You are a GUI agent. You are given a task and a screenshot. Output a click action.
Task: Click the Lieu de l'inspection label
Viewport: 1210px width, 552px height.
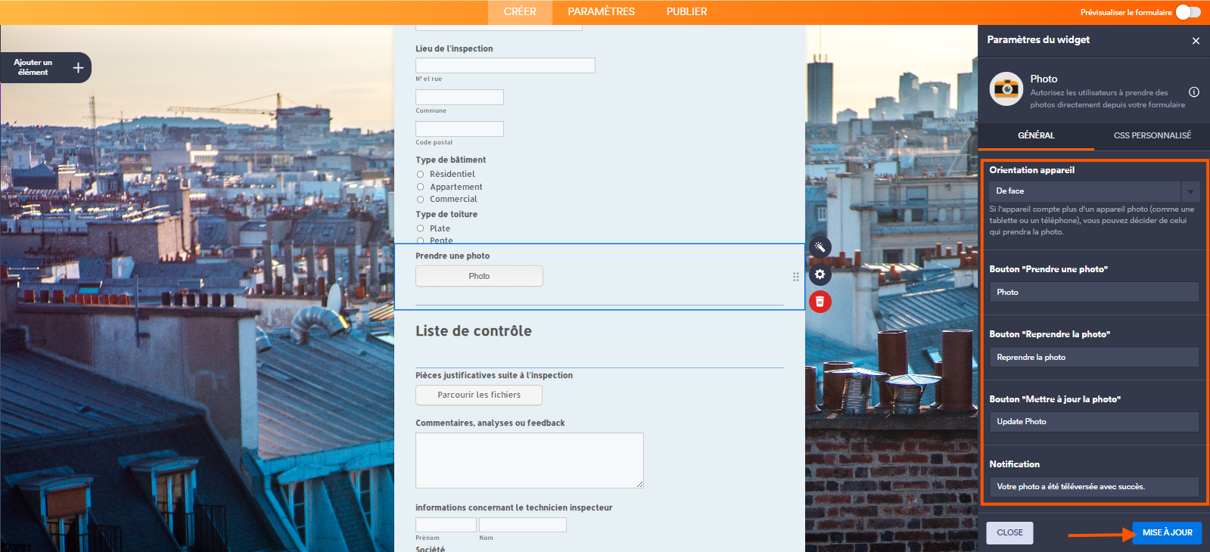point(454,49)
